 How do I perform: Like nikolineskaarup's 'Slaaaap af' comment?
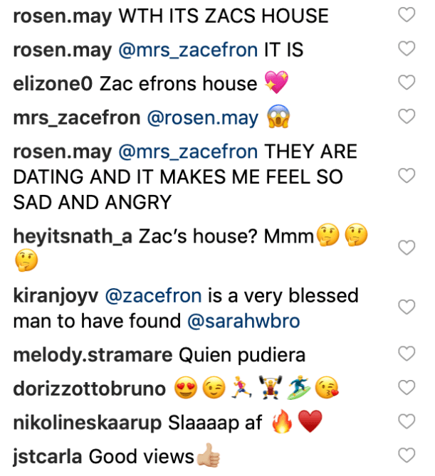(x=407, y=423)
